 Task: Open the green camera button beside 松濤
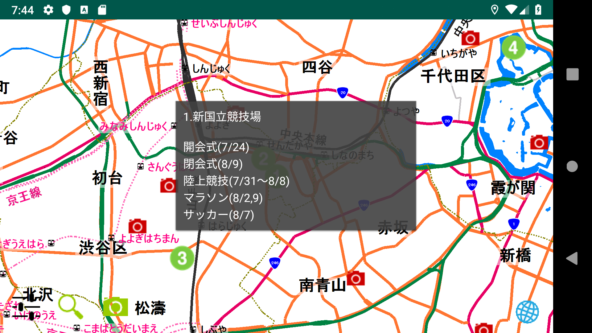click(115, 306)
